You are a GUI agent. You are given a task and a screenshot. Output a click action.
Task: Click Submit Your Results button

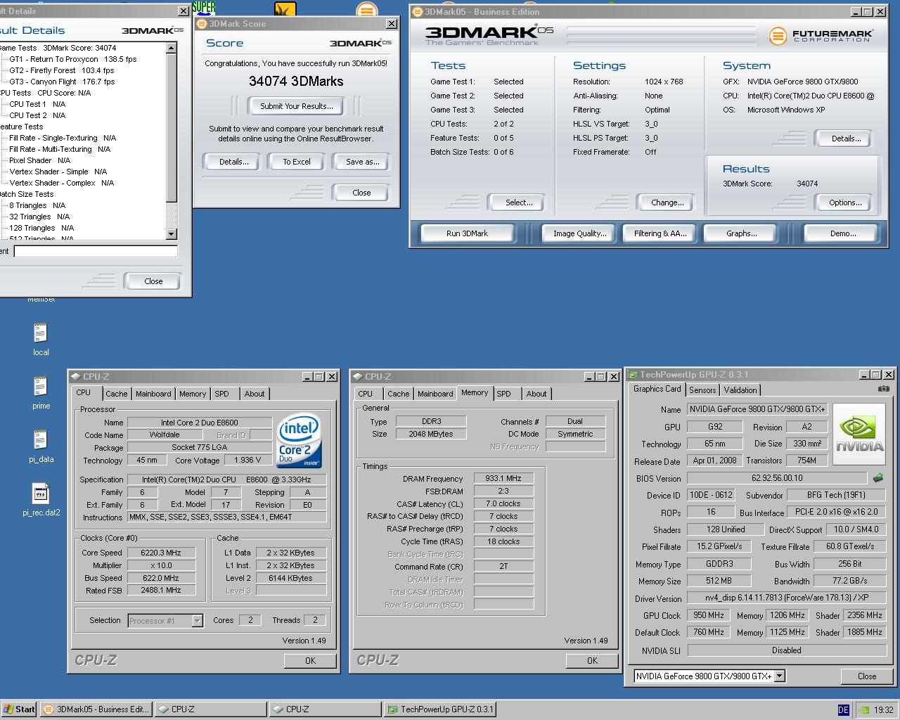point(297,106)
